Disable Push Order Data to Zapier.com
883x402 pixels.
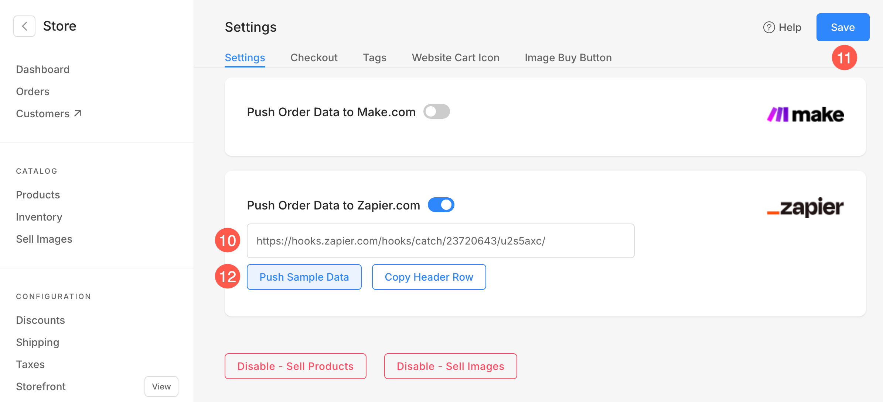coord(441,205)
